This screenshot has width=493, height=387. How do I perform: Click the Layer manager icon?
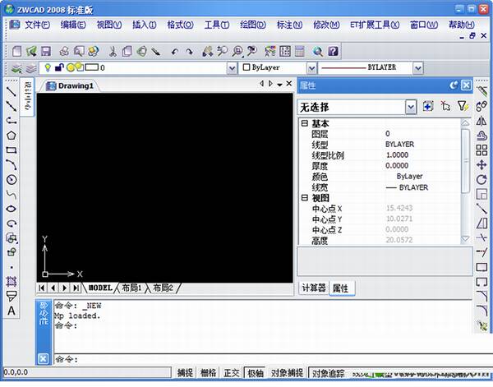point(16,67)
